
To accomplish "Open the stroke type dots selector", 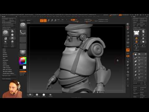I will tap(23, 32).
